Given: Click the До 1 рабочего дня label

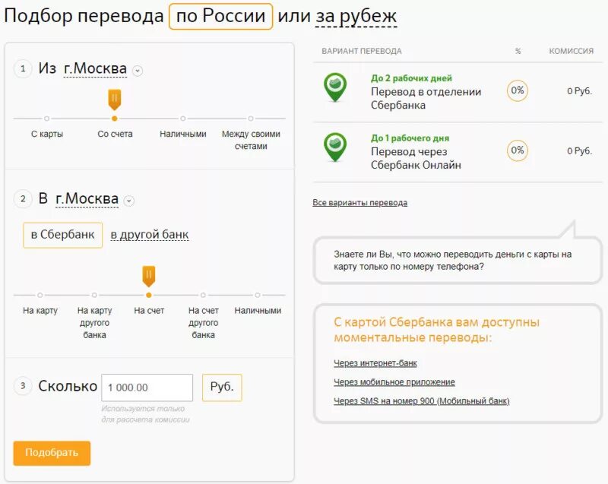Looking at the screenshot, I should point(410,138).
